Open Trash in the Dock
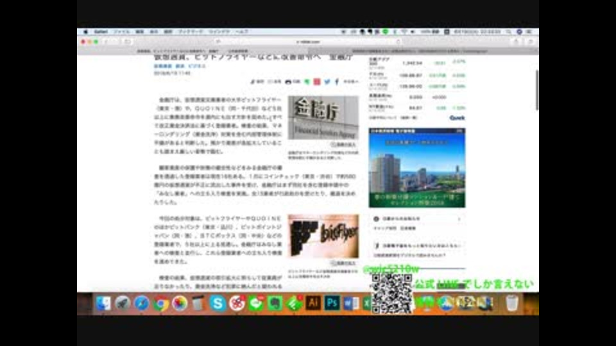This screenshot has width=616, height=346. coord(512,303)
